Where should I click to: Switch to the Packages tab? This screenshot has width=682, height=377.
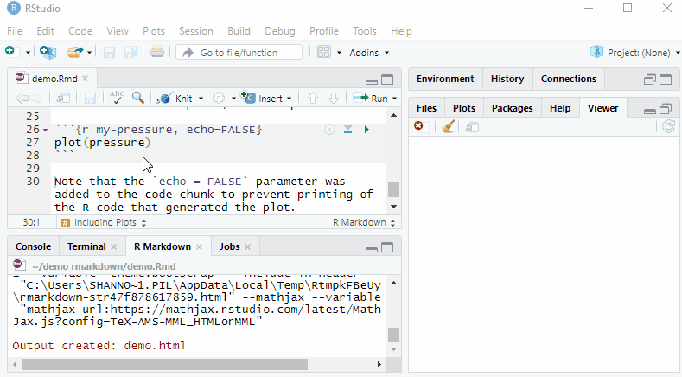(x=512, y=108)
